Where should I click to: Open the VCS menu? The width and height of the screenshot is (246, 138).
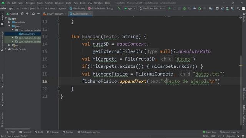click(x=90, y=3)
